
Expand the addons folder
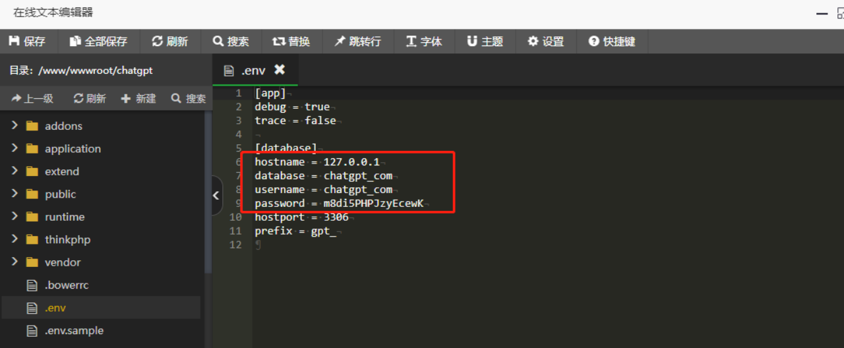15,126
